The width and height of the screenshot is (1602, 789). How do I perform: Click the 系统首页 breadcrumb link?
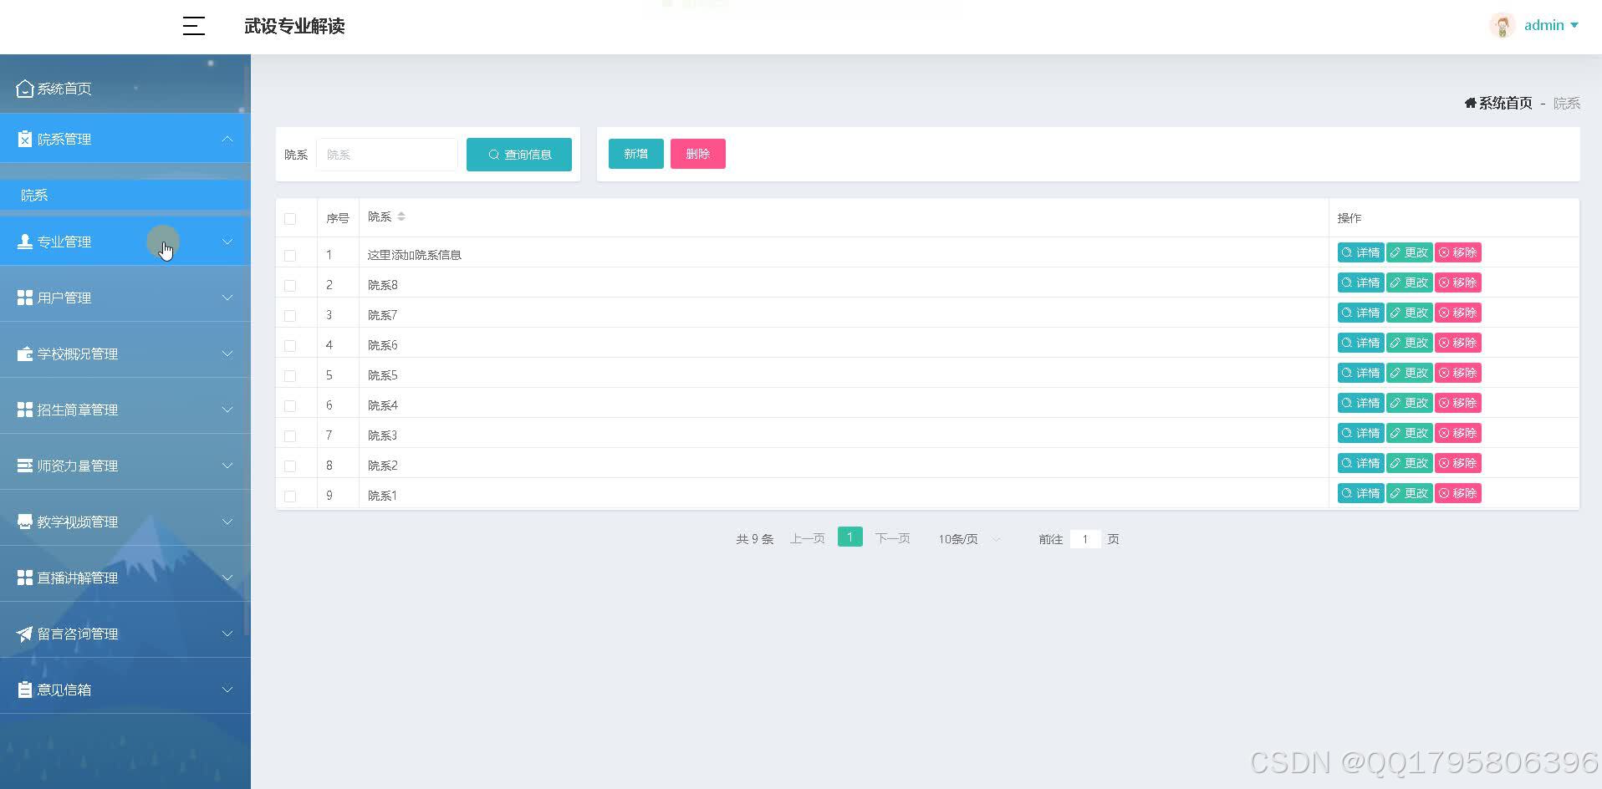pos(1505,103)
